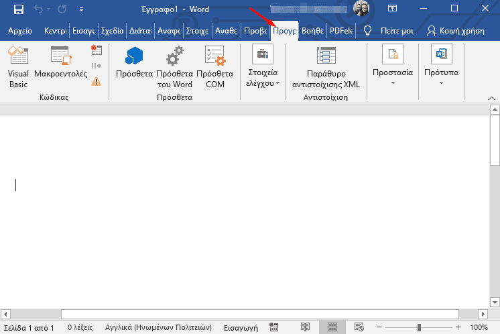Open Macro Security warning icon
Viewport: 500px width, 334px height.
tap(97, 81)
